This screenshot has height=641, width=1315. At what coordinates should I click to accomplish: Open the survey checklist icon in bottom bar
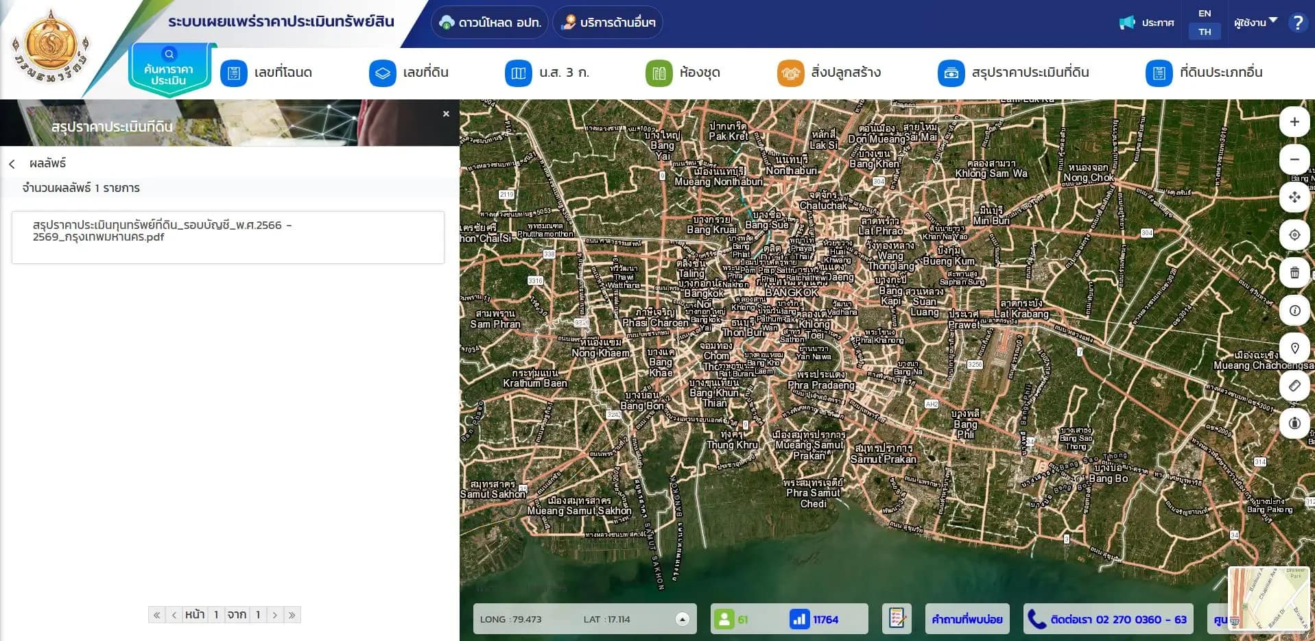point(897,619)
